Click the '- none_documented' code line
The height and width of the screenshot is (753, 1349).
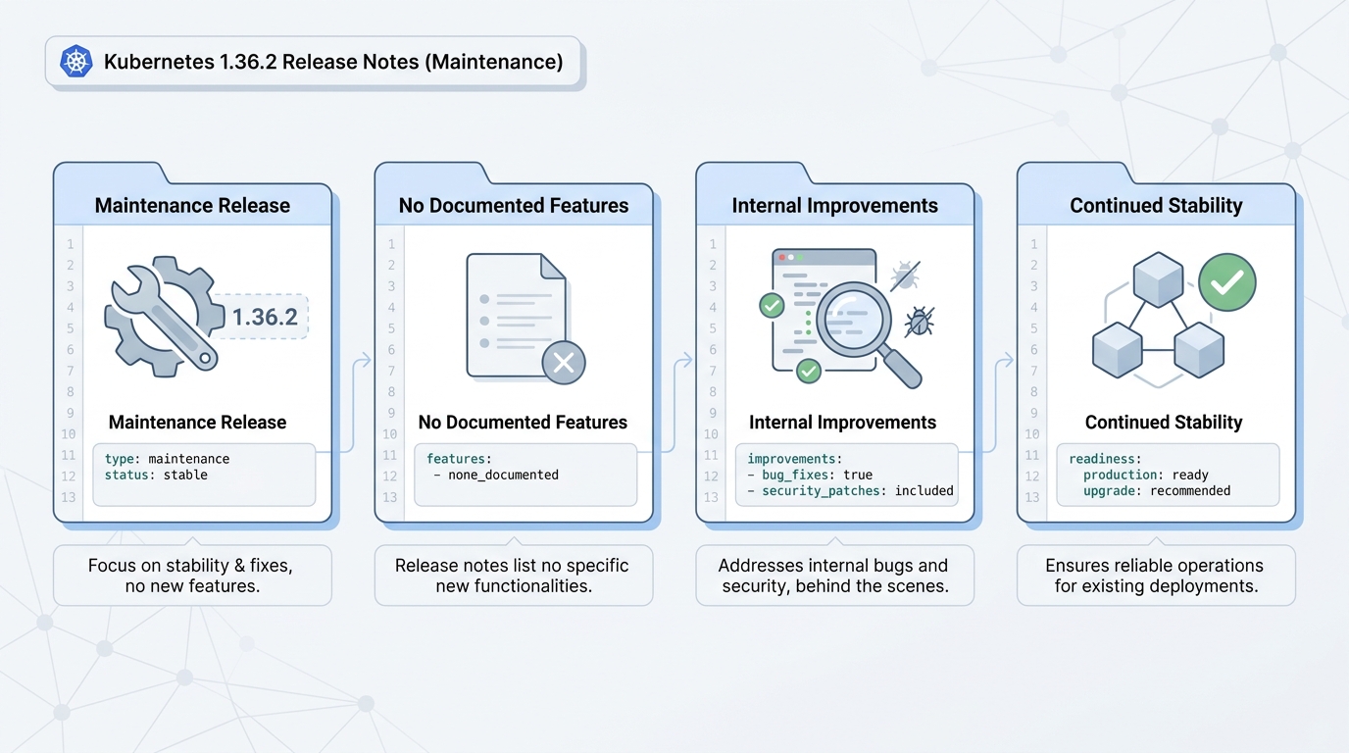click(496, 475)
